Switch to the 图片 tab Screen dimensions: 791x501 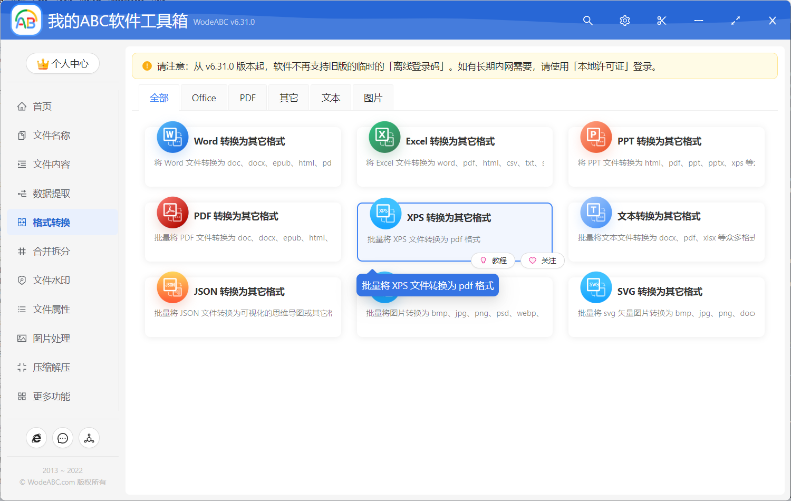pos(372,97)
